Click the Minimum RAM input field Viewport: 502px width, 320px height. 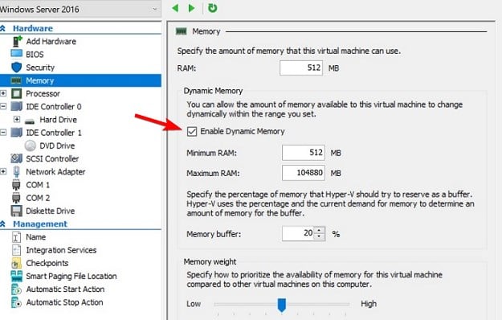coord(303,153)
